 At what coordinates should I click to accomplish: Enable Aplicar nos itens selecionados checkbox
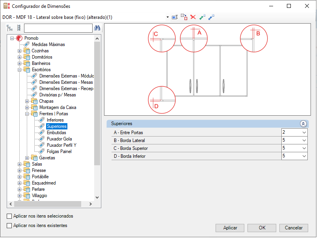coord(9,216)
